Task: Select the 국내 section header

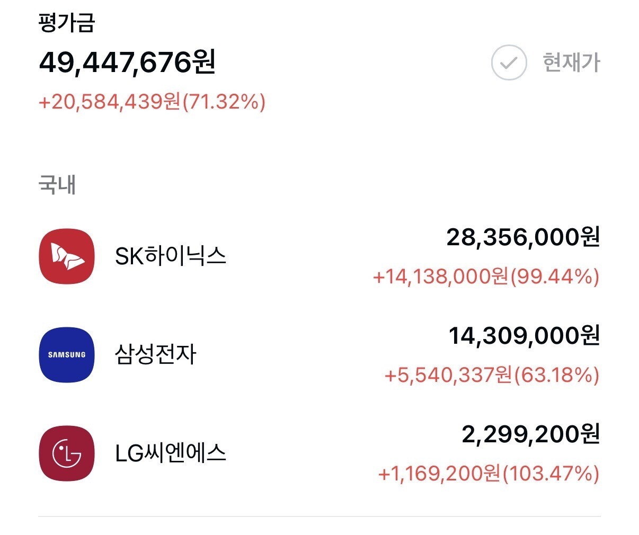Action: tap(57, 184)
